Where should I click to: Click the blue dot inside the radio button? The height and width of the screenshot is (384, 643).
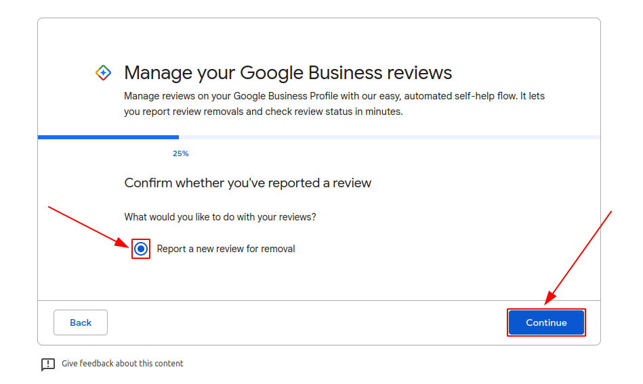[x=141, y=249]
